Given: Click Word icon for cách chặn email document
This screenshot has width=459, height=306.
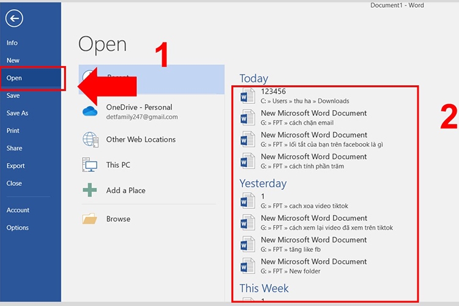Looking at the screenshot, I should pos(247,118).
